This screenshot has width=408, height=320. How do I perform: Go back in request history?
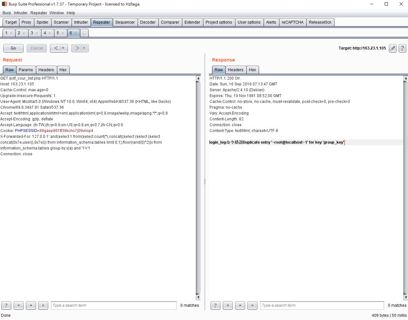(56, 48)
